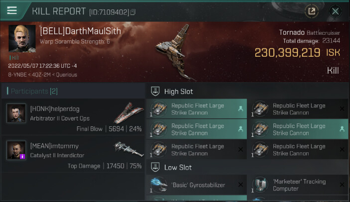
Task: Select first highlighted Republic Fleet Large Strike Cannon
Action: coord(197,109)
